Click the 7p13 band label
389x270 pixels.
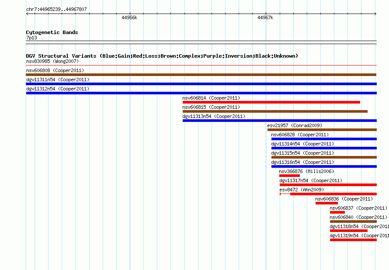tap(31, 38)
